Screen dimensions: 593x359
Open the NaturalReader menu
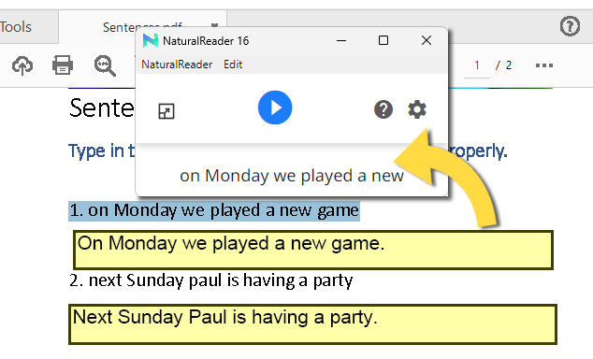click(x=177, y=65)
